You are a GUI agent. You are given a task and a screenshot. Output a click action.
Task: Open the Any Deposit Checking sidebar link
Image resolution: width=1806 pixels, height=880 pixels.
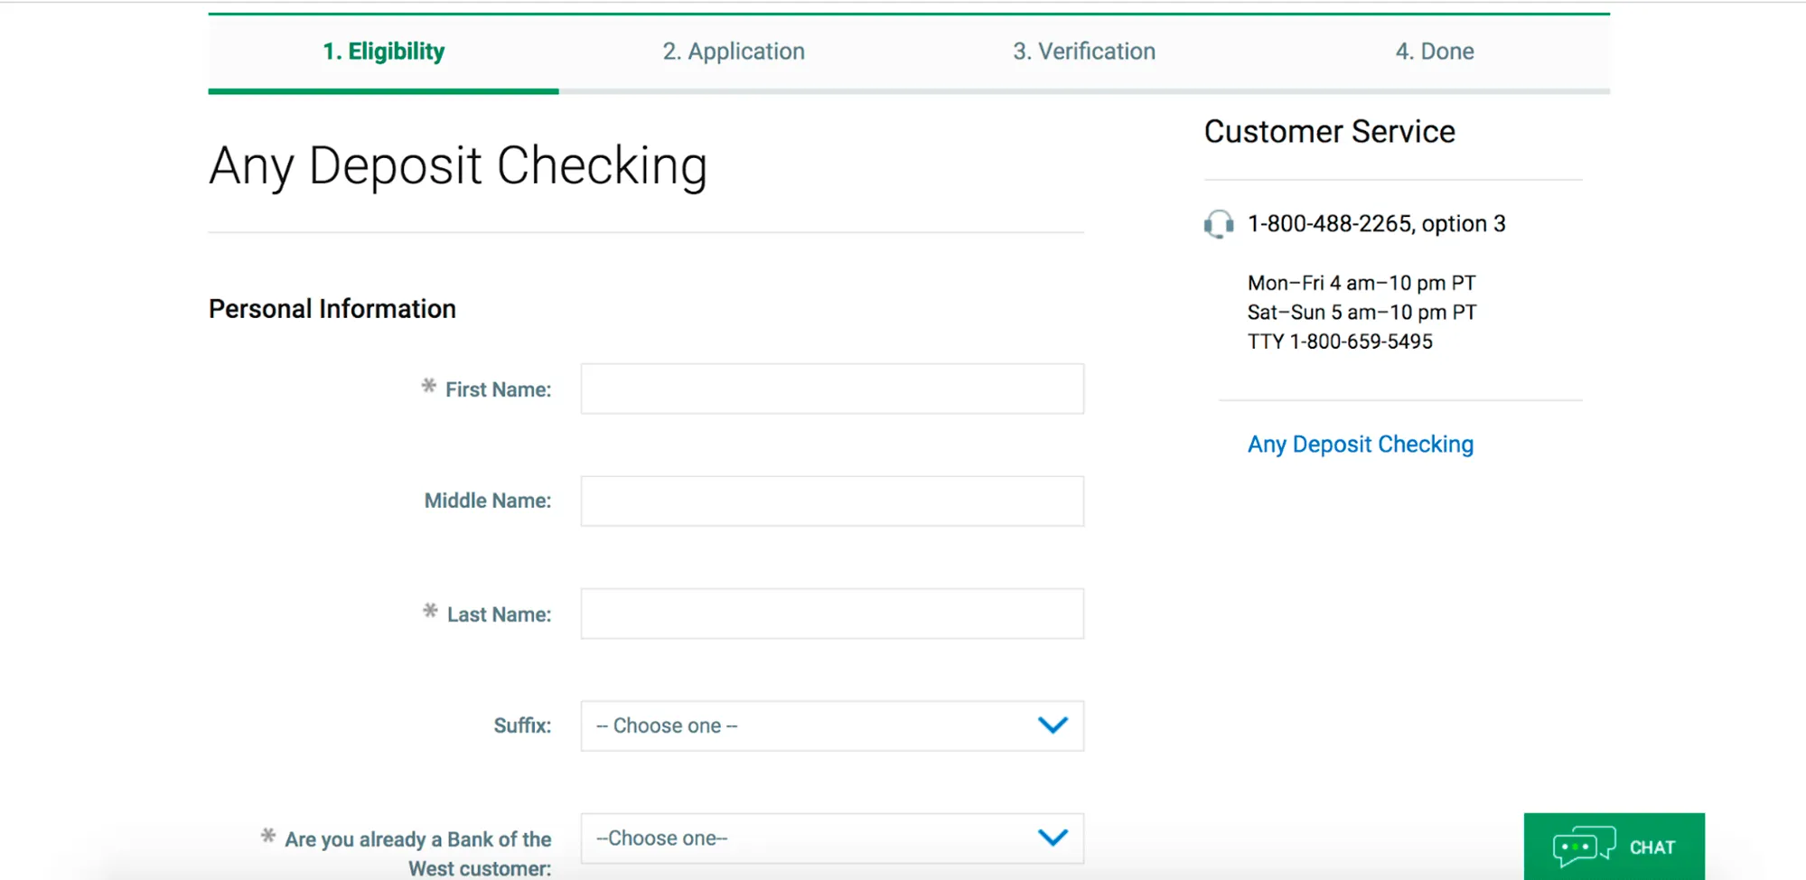1361,445
